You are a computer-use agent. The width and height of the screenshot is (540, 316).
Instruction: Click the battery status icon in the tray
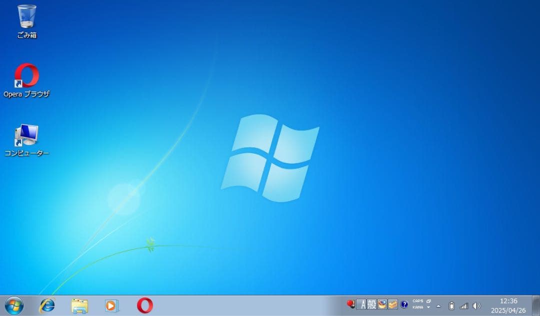click(x=451, y=306)
